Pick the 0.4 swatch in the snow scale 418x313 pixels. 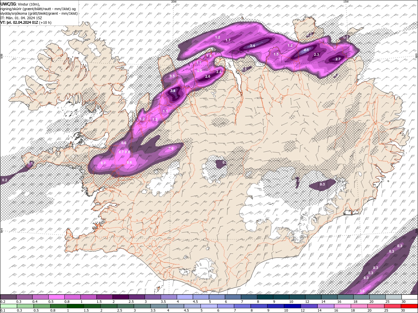(x=40, y=297)
